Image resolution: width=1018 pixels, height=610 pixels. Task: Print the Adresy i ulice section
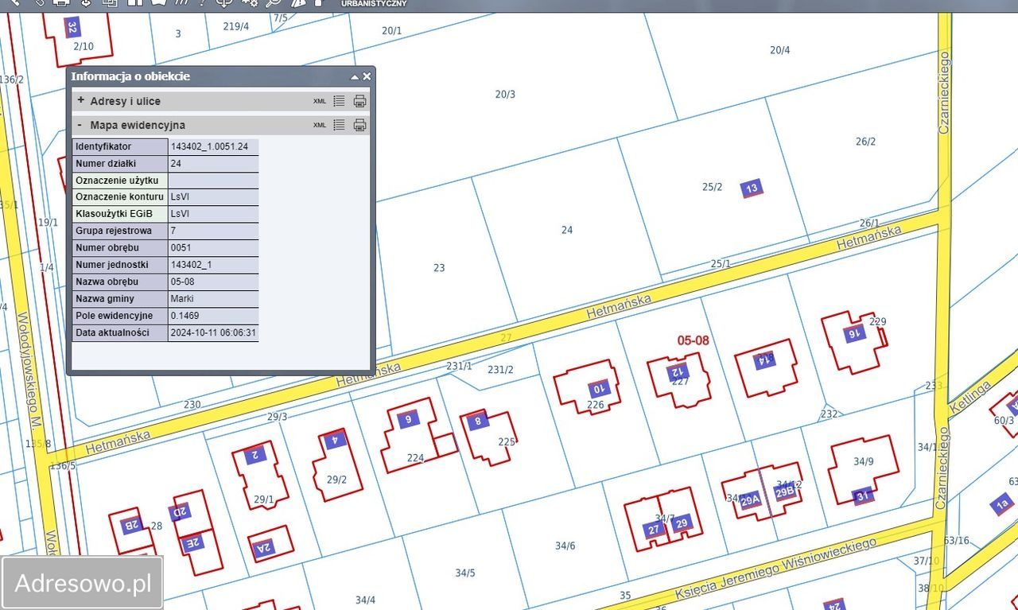tap(359, 101)
